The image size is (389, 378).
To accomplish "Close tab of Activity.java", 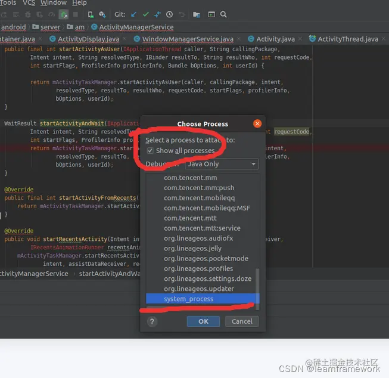I will pyautogui.click(x=300, y=39).
